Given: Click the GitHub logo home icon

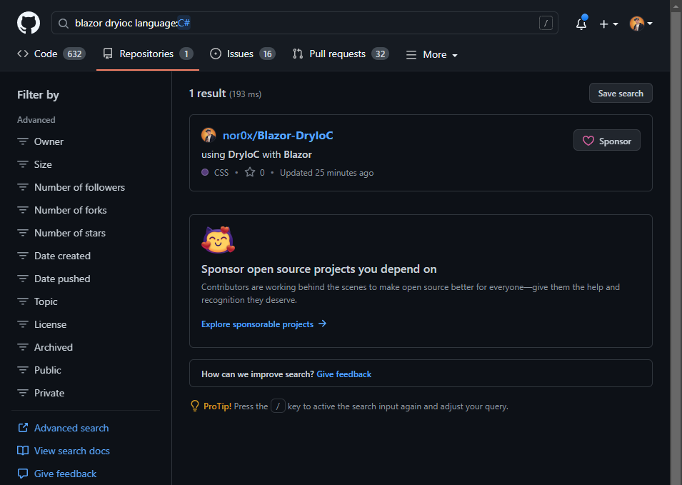Looking at the screenshot, I should (29, 23).
